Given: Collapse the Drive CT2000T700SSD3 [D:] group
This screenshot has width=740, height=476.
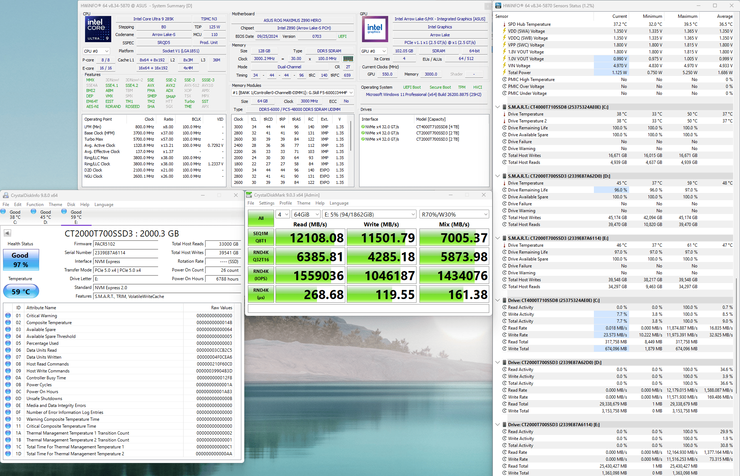Looking at the screenshot, I should pyautogui.click(x=498, y=362).
